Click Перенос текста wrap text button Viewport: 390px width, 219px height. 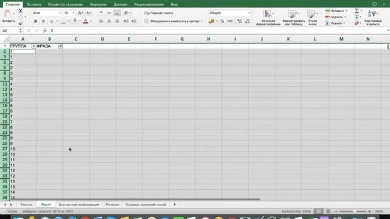point(158,13)
